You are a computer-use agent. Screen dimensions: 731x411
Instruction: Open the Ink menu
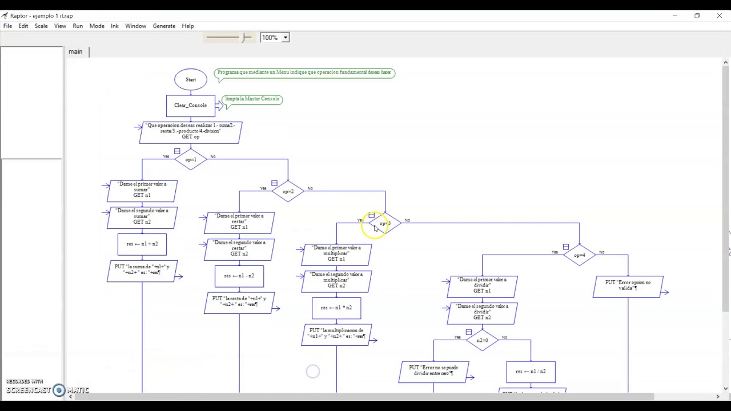pos(115,26)
